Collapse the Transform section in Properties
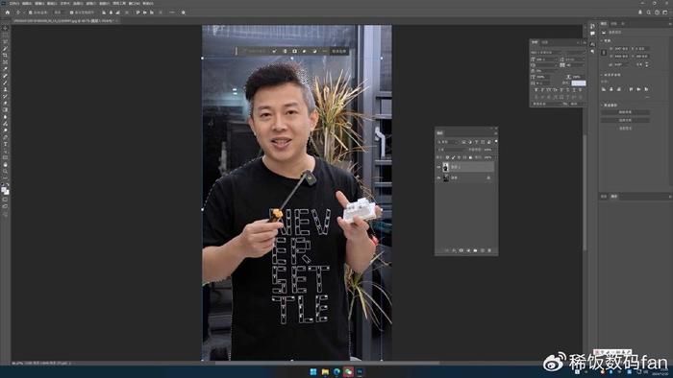This screenshot has height=378, width=673. click(x=602, y=40)
